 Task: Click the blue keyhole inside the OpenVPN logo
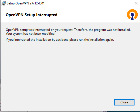click(132, 16)
